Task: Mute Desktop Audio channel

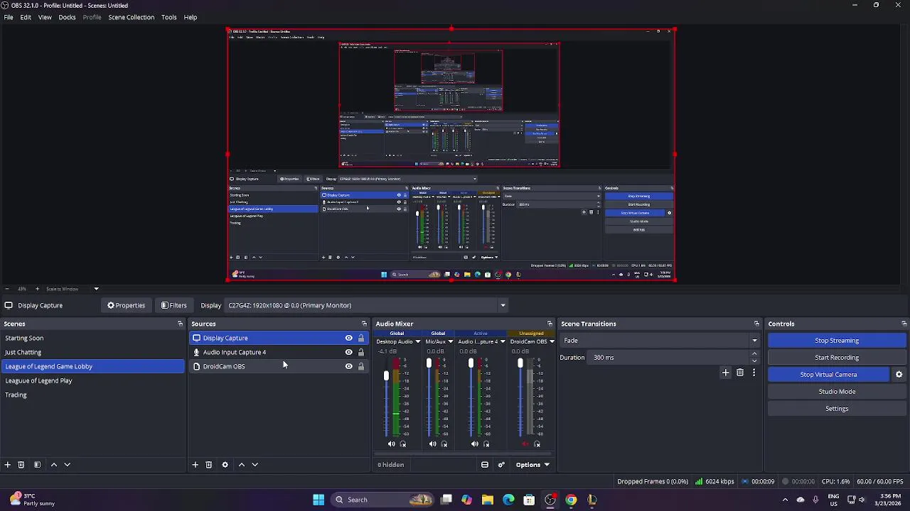Action: [x=391, y=444]
